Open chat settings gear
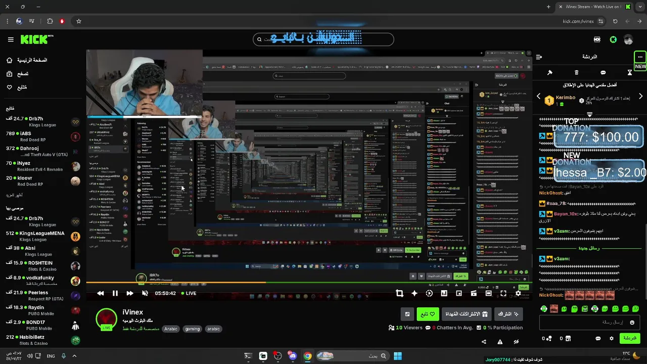647x364 pixels. point(612,338)
